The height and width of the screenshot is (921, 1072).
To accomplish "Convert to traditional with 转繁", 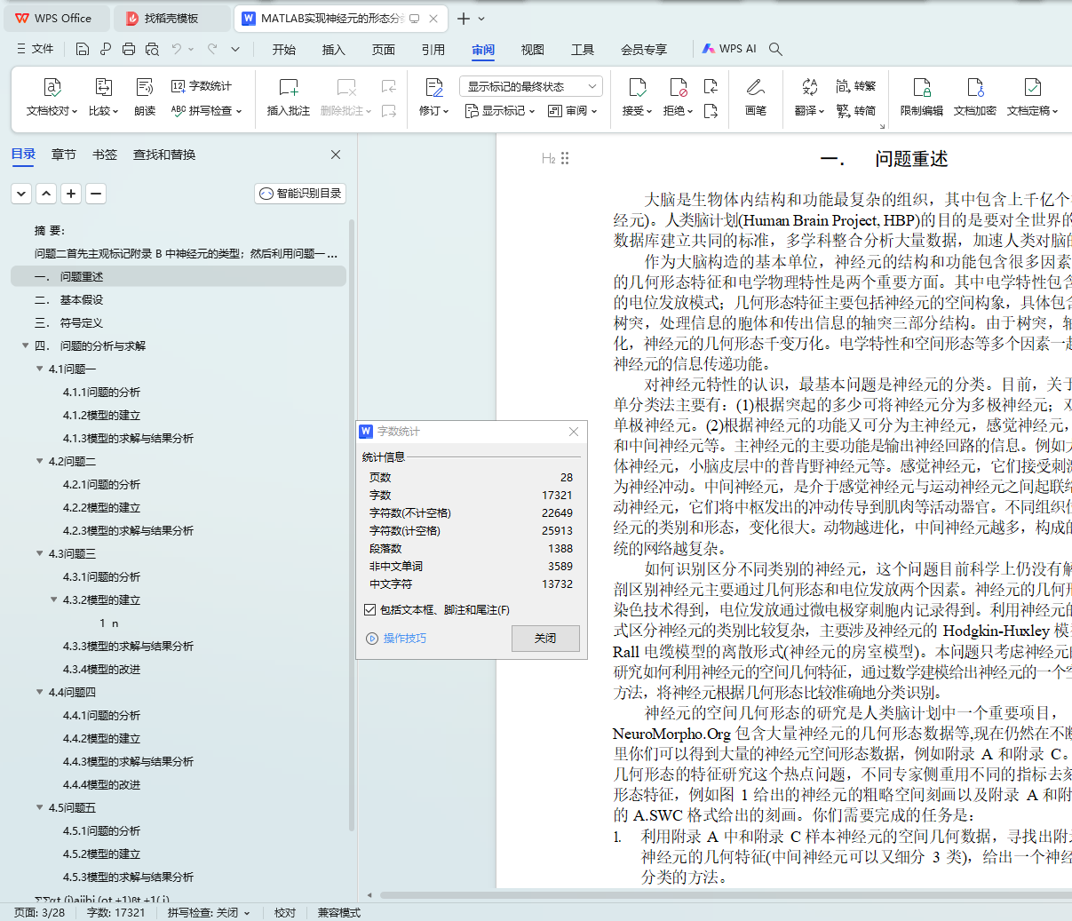I will point(856,86).
